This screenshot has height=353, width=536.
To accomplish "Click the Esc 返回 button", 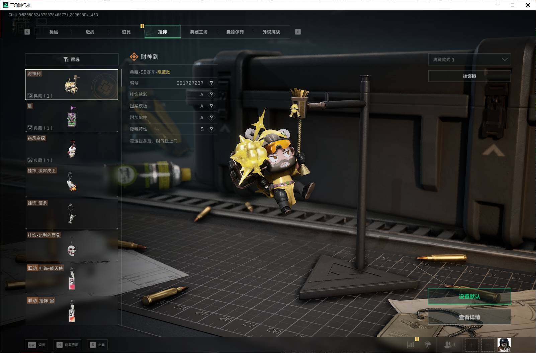I will tap(37, 345).
